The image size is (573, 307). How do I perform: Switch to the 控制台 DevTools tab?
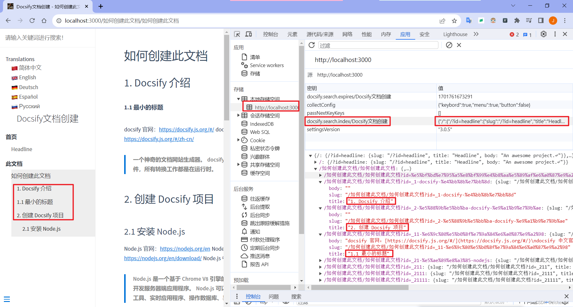coord(270,34)
